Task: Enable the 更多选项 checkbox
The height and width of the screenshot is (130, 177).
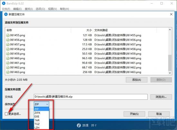Action: pyautogui.click(x=6, y=114)
